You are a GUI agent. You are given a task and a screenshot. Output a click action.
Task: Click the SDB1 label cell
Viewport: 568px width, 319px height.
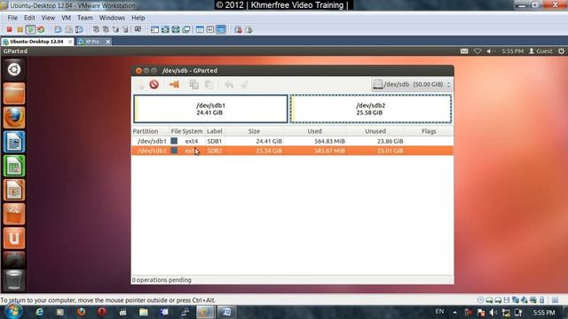[x=215, y=141]
